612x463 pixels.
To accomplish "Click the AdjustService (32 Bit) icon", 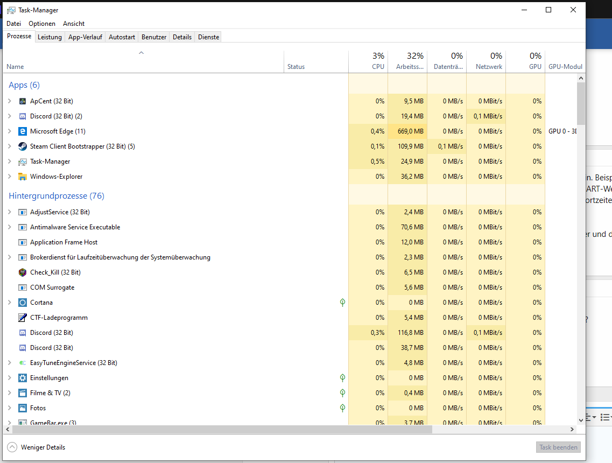I will pos(23,212).
